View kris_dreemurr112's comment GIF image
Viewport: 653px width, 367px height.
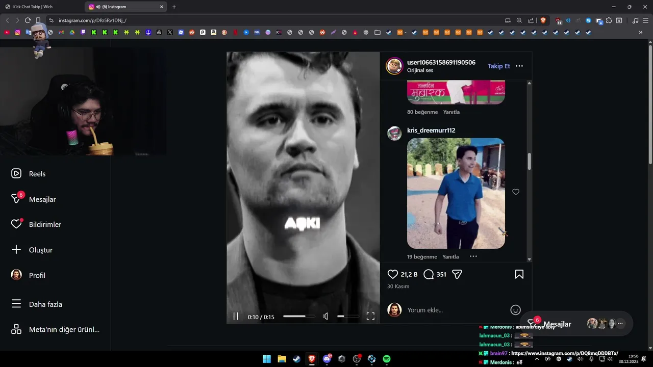(x=456, y=193)
